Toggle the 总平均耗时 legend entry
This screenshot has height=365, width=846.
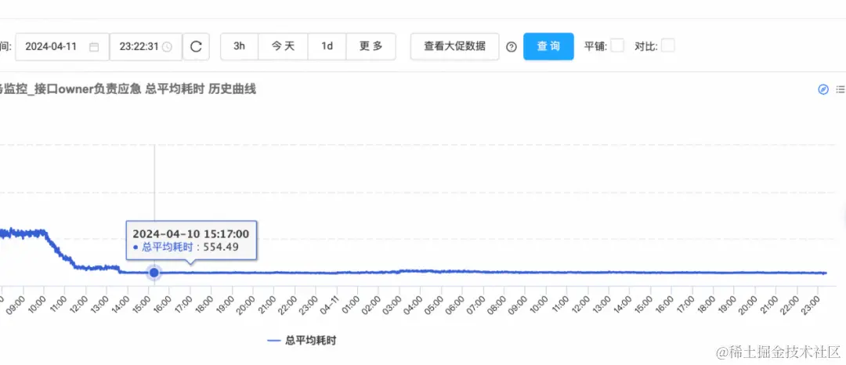[302, 341]
